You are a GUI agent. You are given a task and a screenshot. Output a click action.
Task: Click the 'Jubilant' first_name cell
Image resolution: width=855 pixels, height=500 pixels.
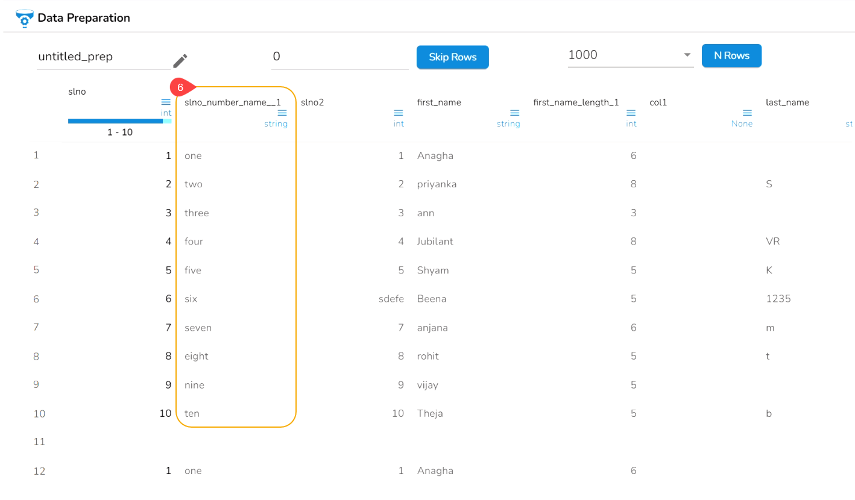click(435, 242)
